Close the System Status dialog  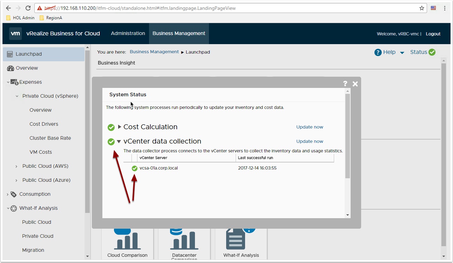[355, 84]
